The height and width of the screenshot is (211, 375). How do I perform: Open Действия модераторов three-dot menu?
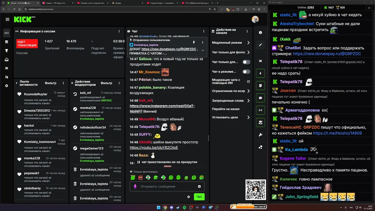pos(119,83)
